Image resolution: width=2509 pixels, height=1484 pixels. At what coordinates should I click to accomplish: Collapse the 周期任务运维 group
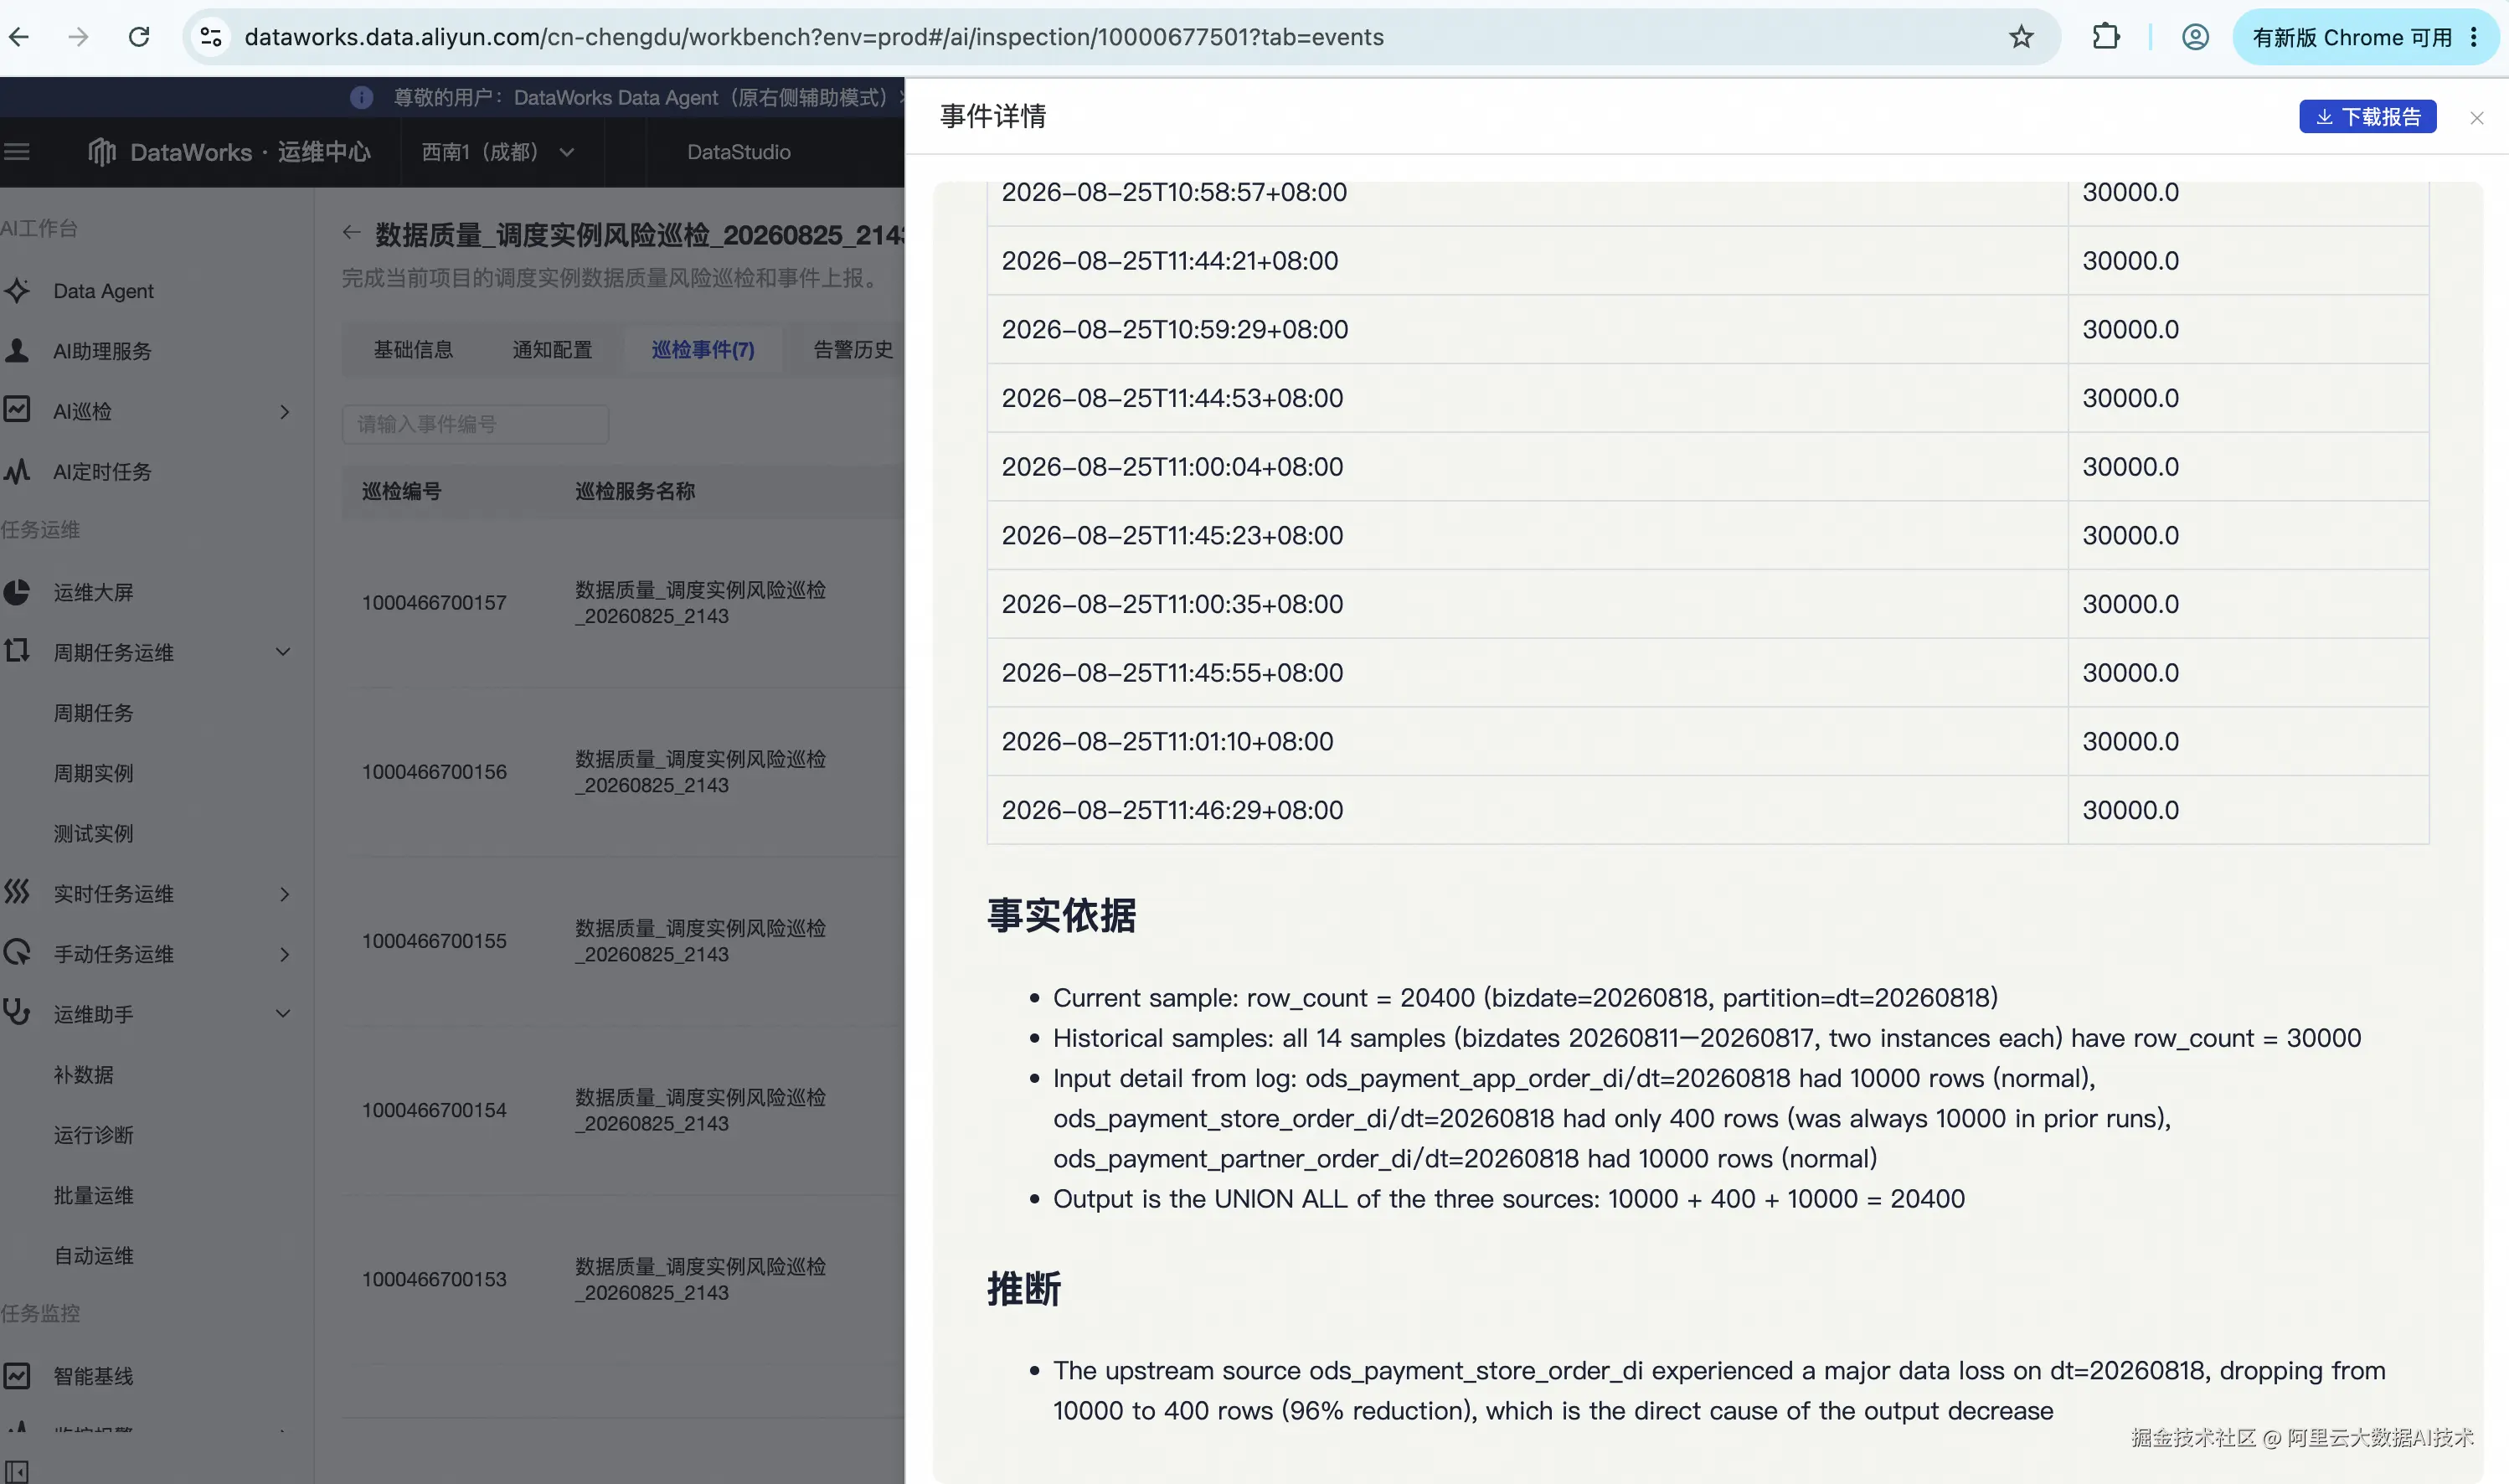tap(283, 652)
